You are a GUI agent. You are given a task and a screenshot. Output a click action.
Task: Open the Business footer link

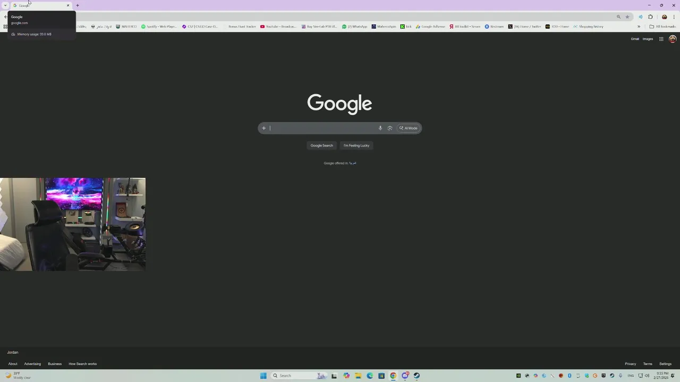(x=55, y=364)
